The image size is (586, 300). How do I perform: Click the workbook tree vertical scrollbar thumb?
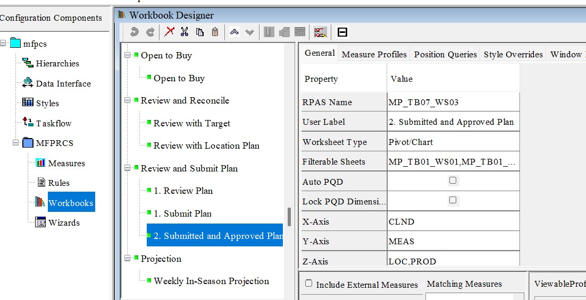[289, 217]
